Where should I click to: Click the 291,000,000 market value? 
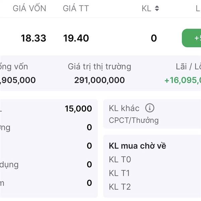point(99,80)
